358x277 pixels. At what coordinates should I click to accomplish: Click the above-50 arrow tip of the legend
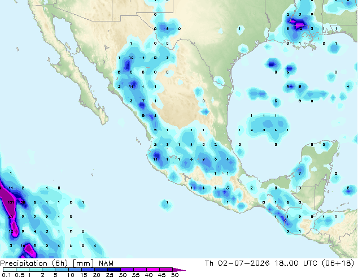click(179, 270)
